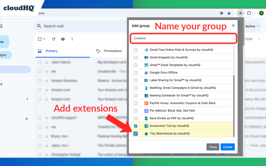The width and height of the screenshot is (266, 166).
Task: Click the Chrome extensions puzzle icon
Action: (x=249, y=13)
